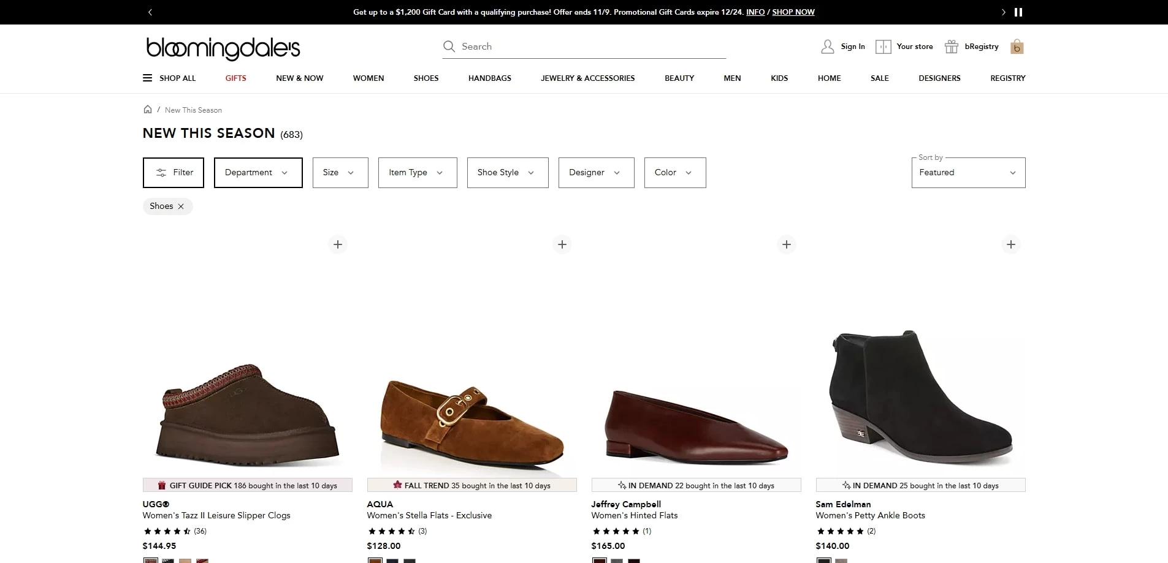Pause the promotional banner carousel

1019,12
